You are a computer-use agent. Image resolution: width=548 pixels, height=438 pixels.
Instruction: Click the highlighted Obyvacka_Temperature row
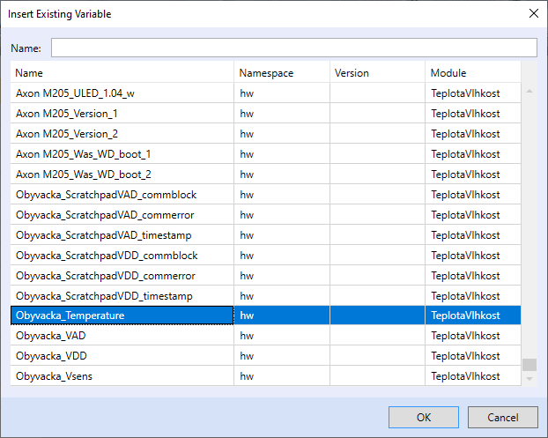(70, 316)
